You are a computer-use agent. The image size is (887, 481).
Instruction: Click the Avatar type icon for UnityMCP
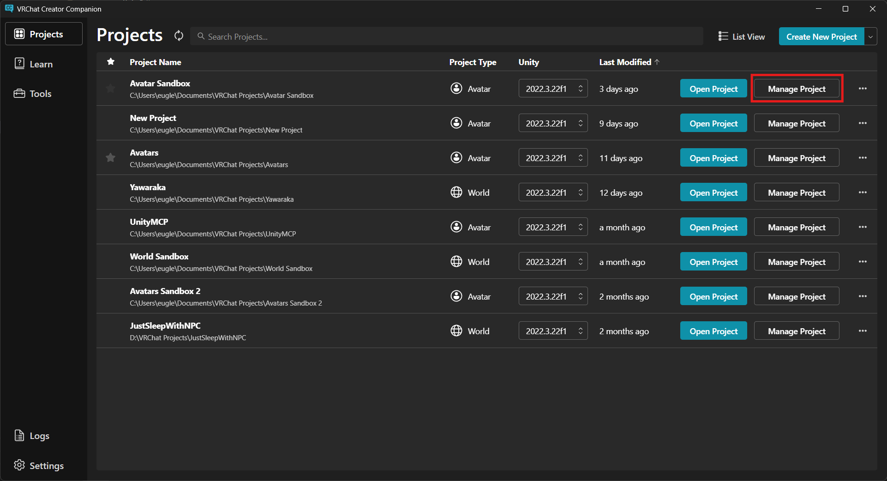tap(456, 227)
